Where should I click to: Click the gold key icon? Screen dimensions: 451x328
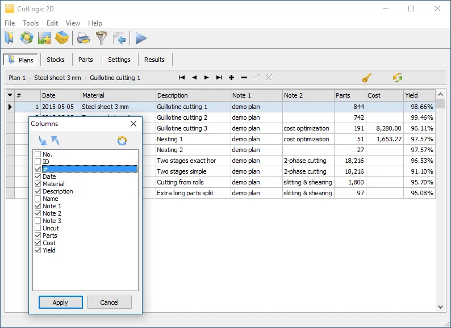pos(367,78)
